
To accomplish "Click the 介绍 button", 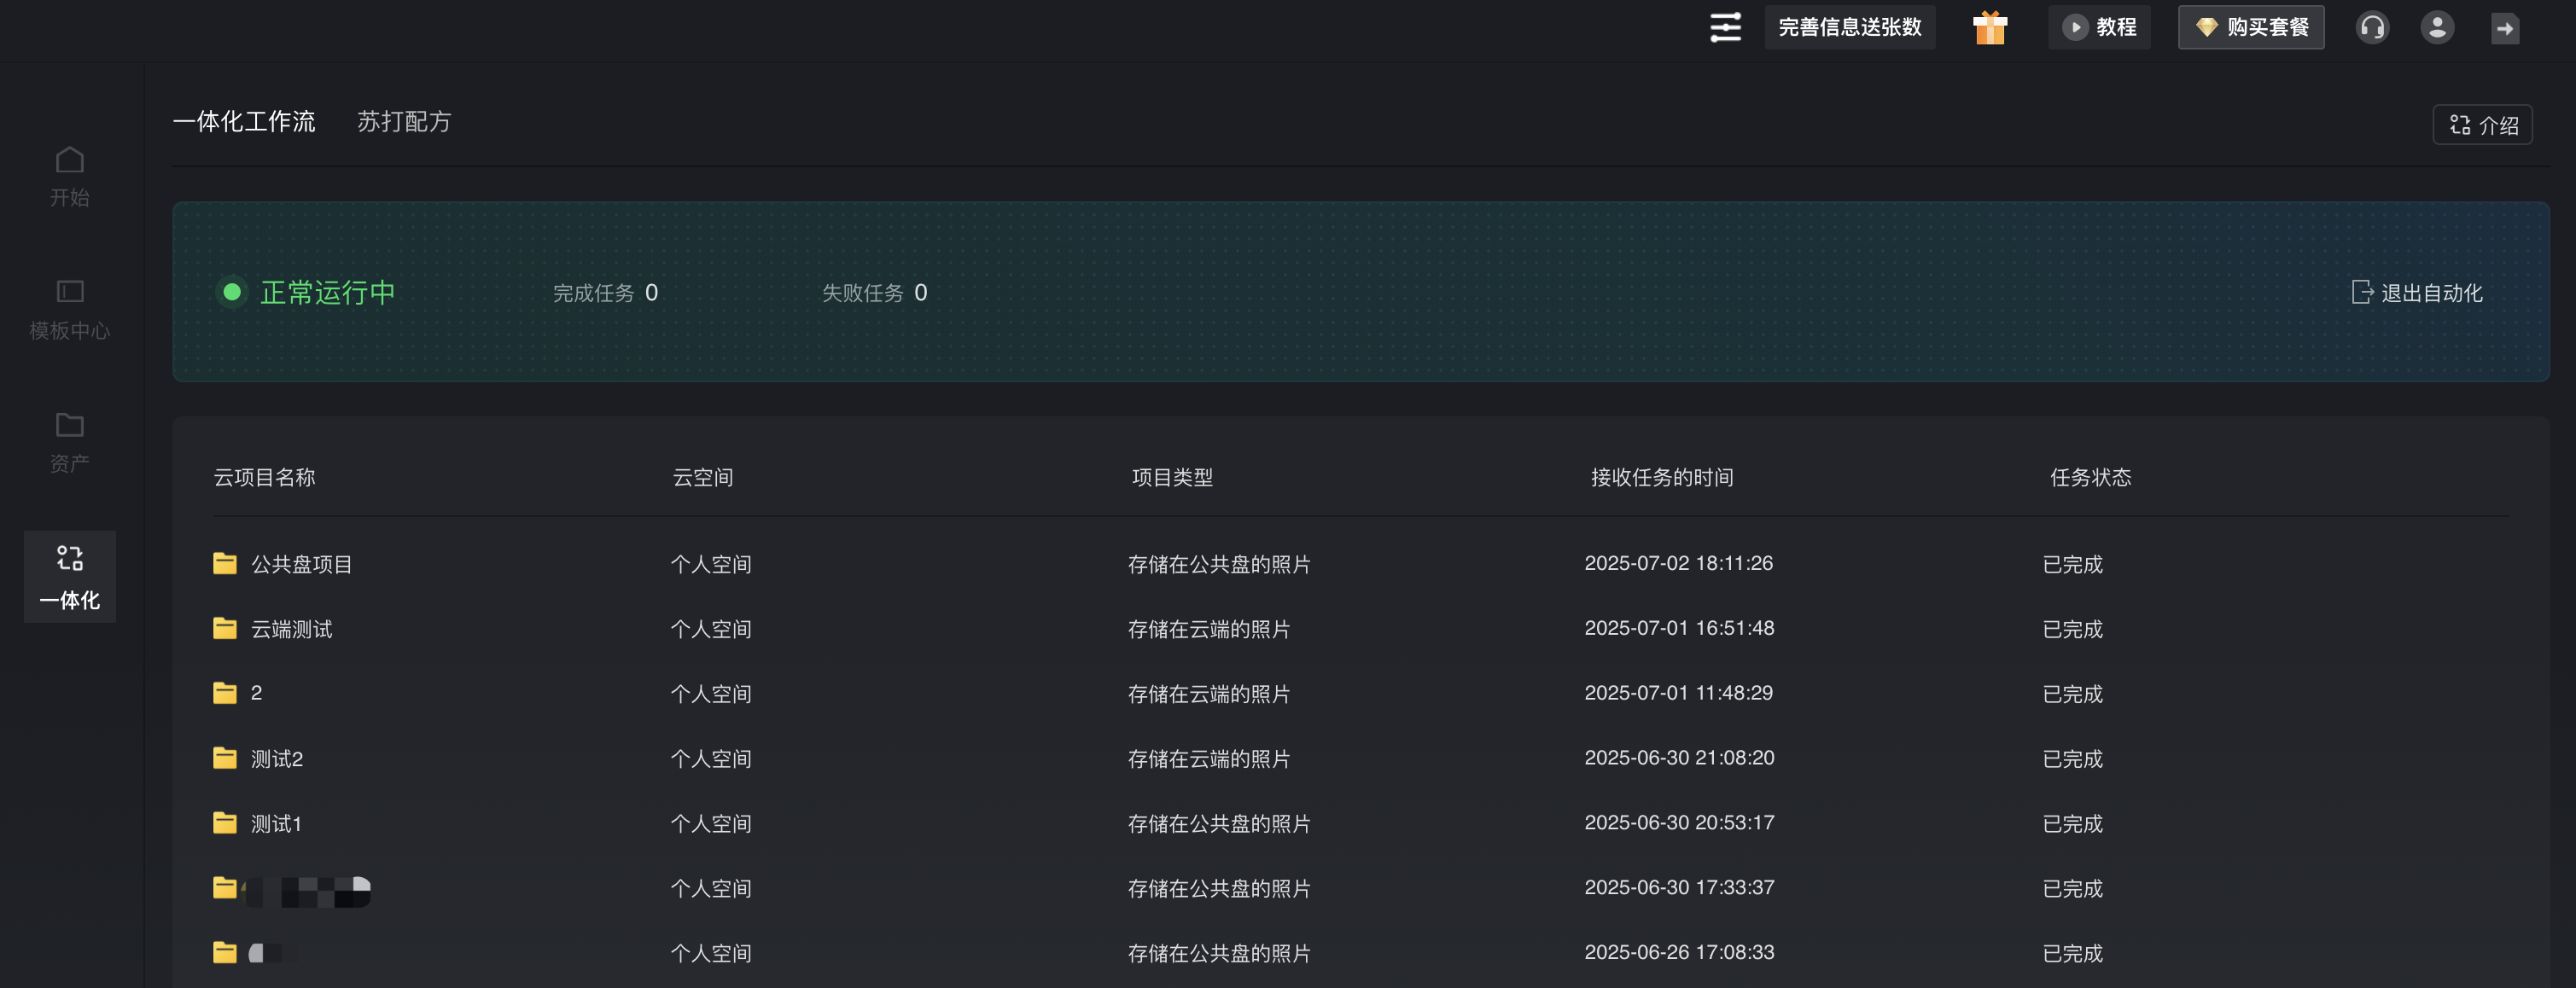I will (x=2482, y=125).
